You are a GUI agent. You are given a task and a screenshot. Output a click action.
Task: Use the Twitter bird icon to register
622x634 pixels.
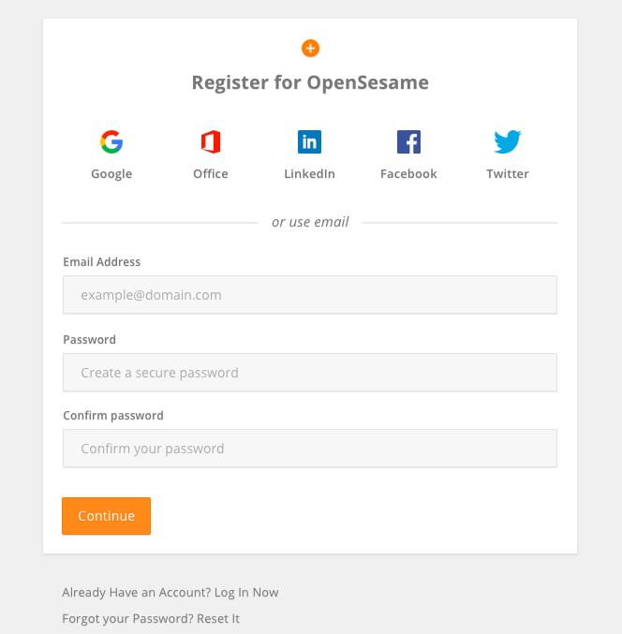(x=508, y=142)
